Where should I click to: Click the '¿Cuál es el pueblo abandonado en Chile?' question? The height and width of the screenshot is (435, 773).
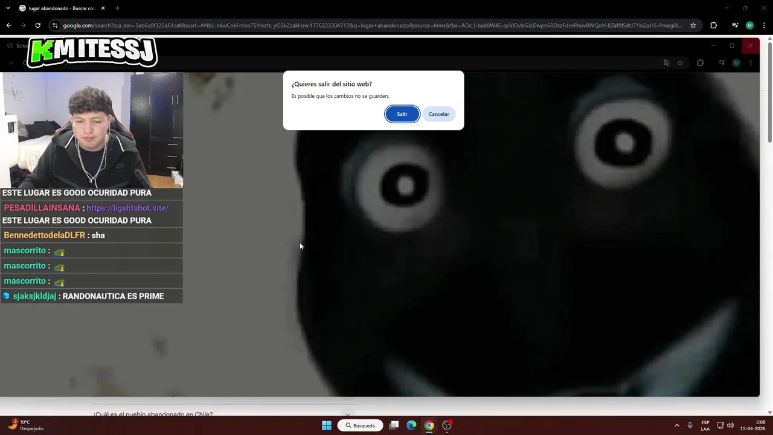click(x=153, y=414)
